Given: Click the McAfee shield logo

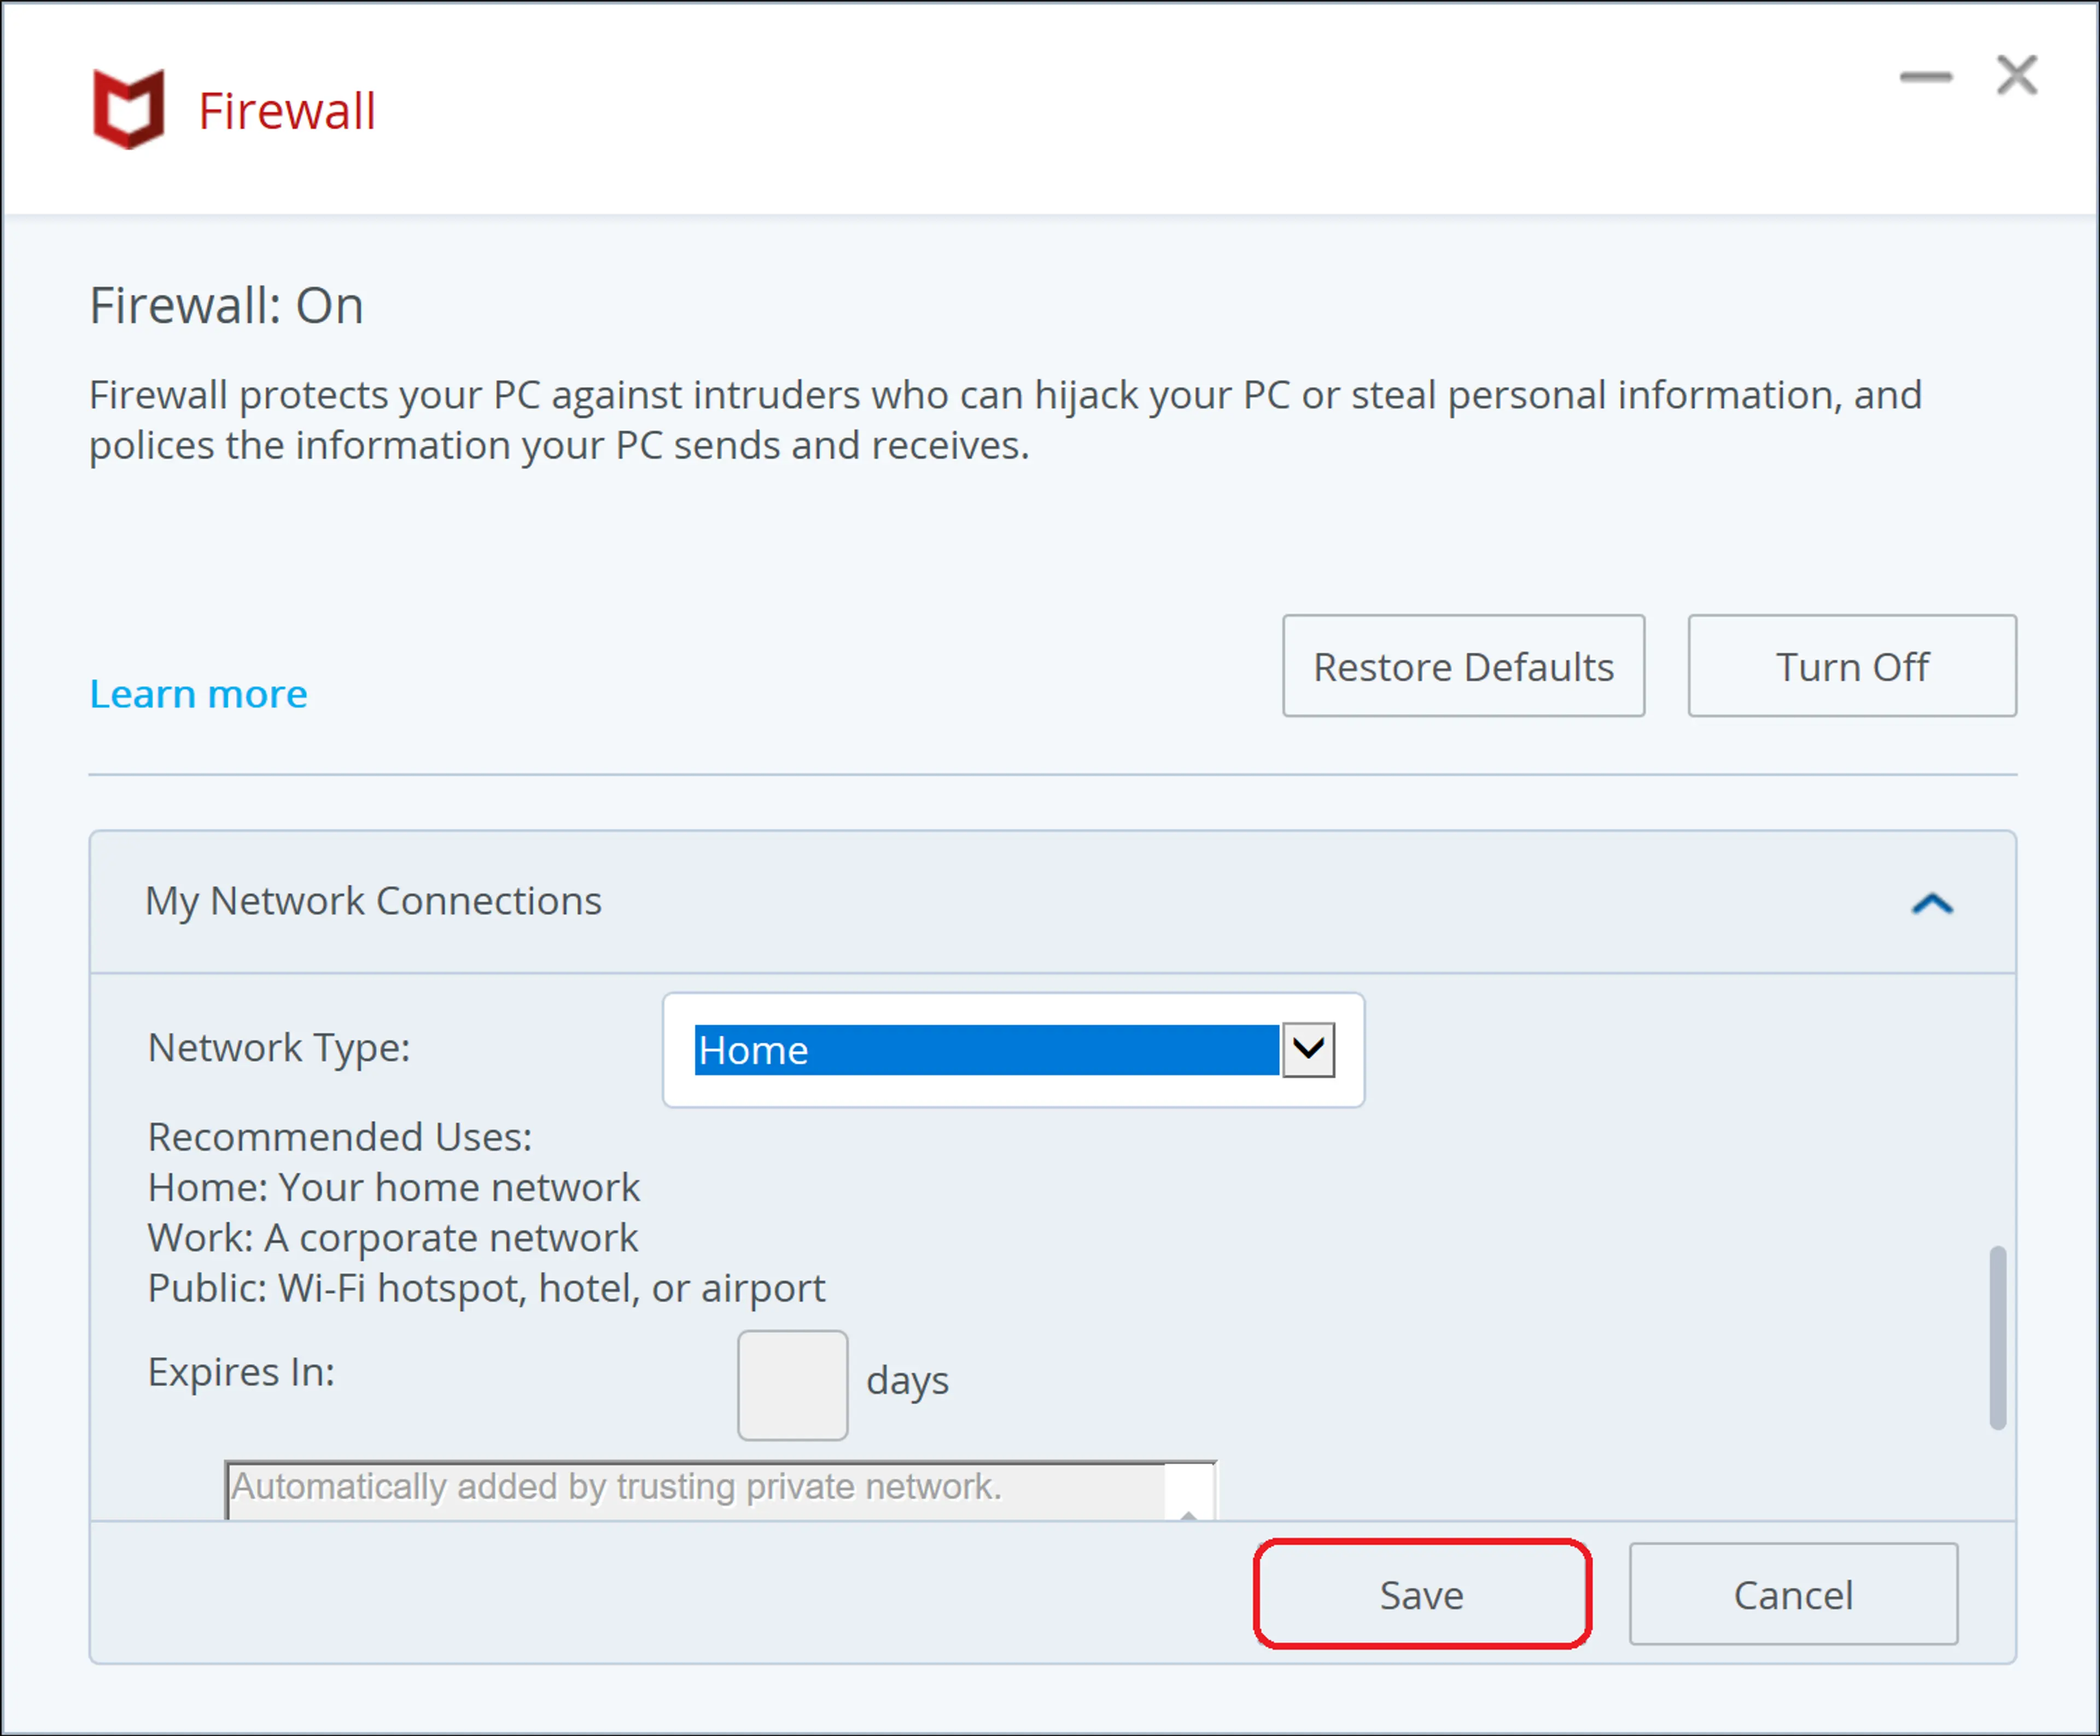Looking at the screenshot, I should 128,109.
